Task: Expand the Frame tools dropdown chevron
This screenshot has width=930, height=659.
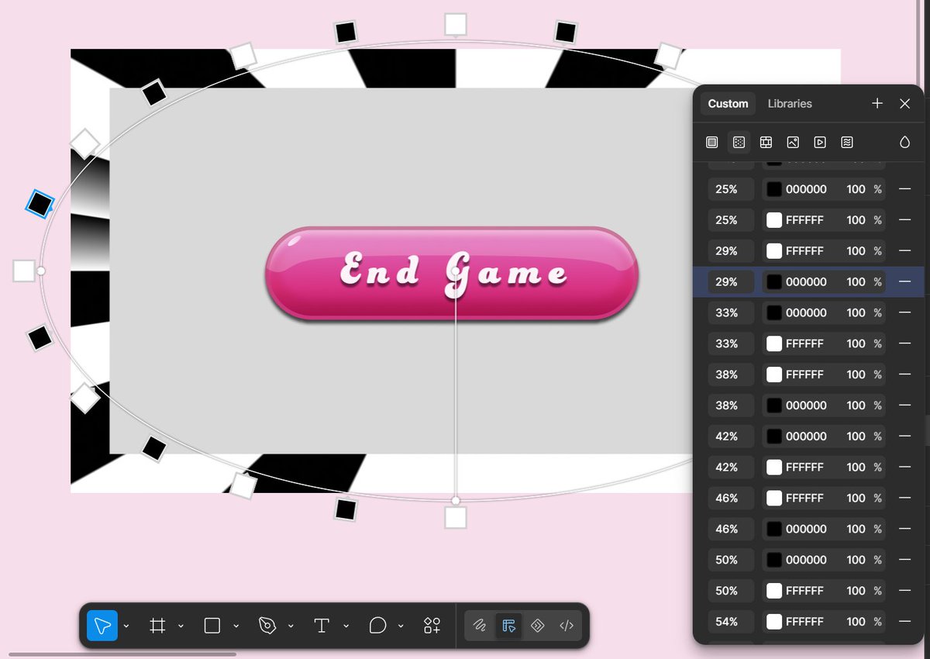Action: click(181, 626)
